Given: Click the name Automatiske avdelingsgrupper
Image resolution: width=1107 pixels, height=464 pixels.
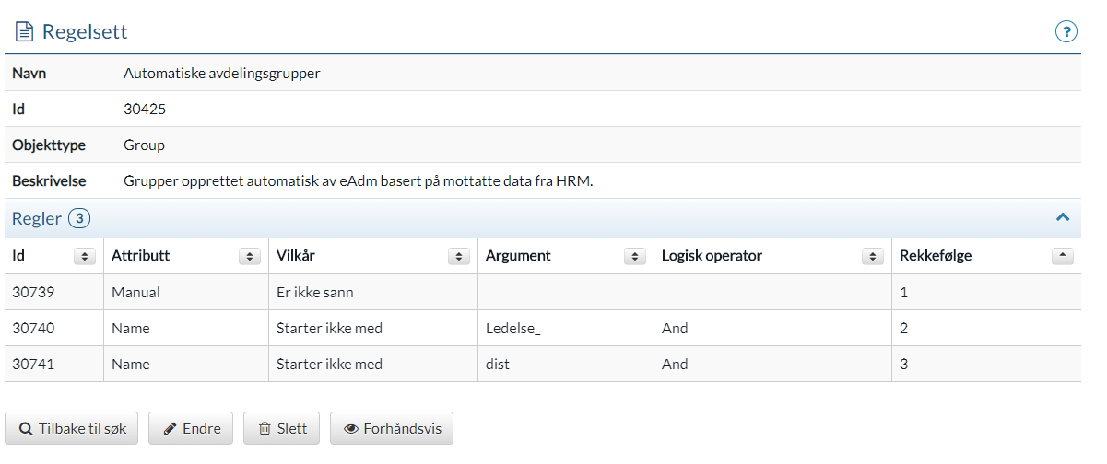Looking at the screenshot, I should [x=222, y=74].
